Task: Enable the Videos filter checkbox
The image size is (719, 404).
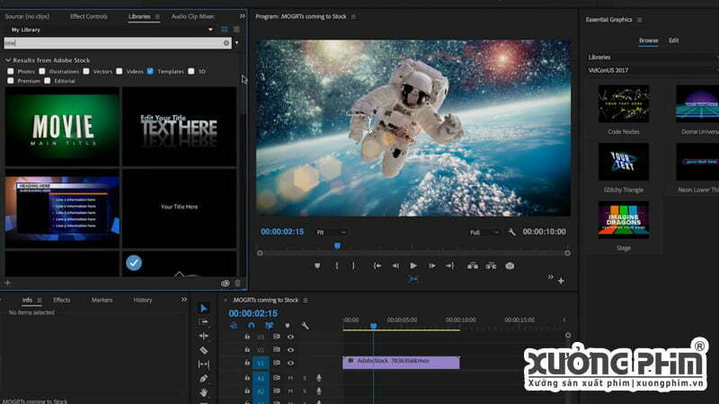Action: [x=120, y=71]
